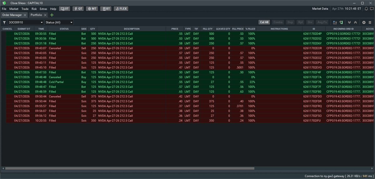Click order ID 62611702FDR
This screenshot has width=375, height=179.
(312, 101)
